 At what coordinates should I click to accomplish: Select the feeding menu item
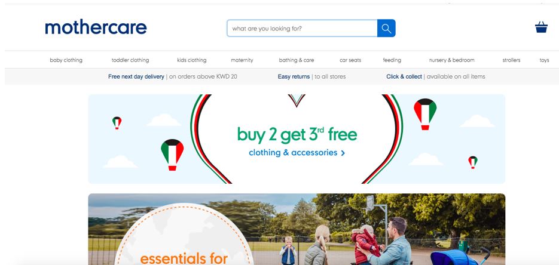[392, 60]
